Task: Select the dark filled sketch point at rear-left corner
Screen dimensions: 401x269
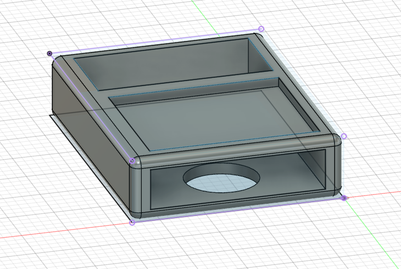Action: pos(50,53)
